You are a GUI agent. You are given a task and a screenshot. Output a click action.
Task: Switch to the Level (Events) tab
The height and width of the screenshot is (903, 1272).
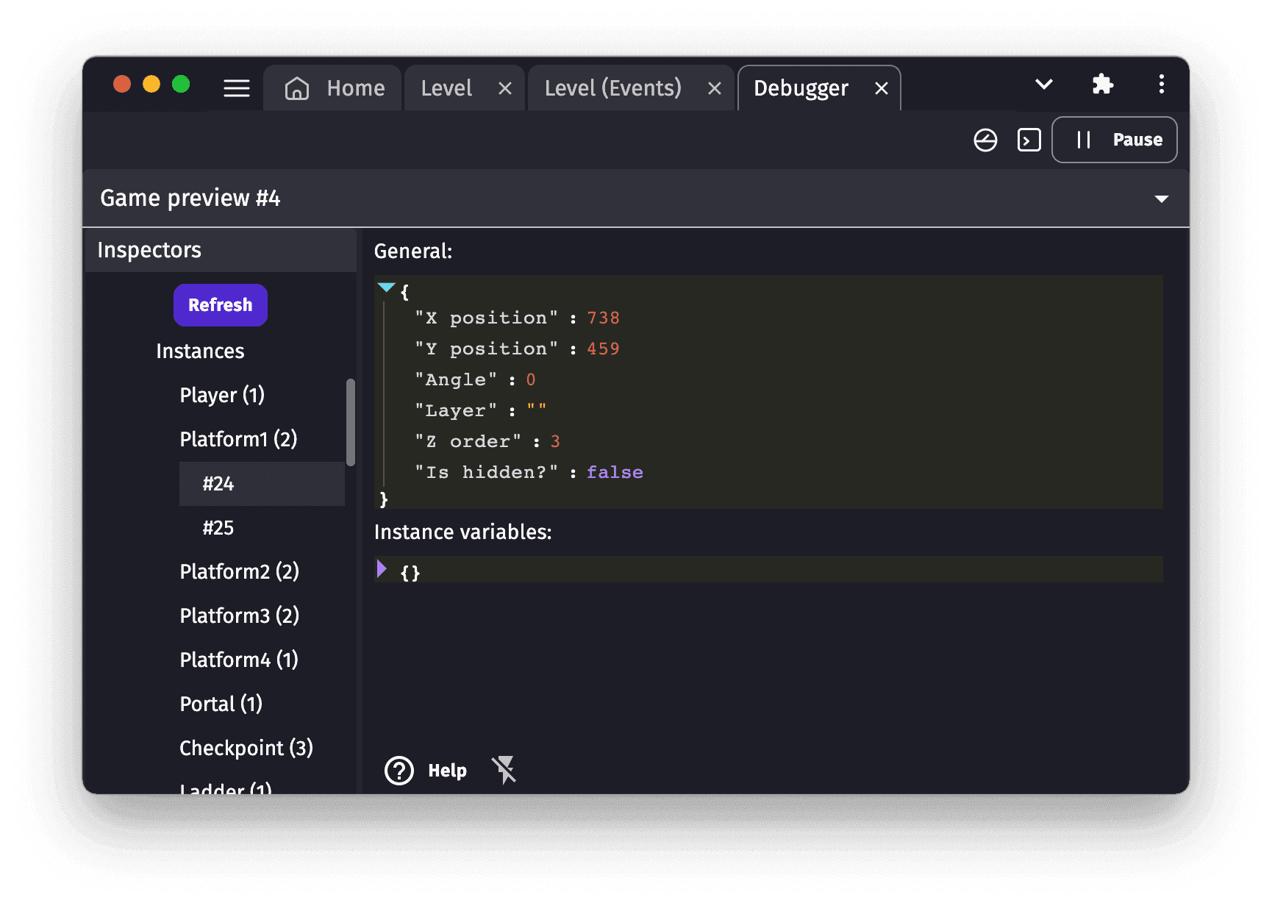point(612,88)
